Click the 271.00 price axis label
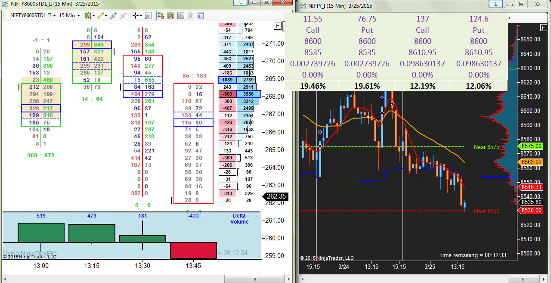 (275, 44)
